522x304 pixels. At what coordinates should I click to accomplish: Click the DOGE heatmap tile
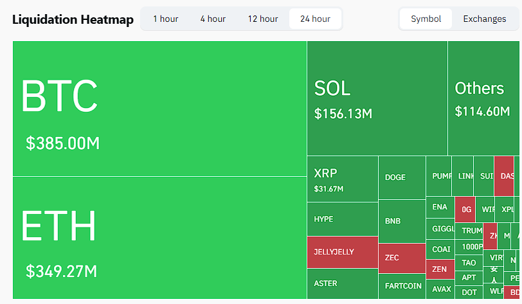click(401, 177)
